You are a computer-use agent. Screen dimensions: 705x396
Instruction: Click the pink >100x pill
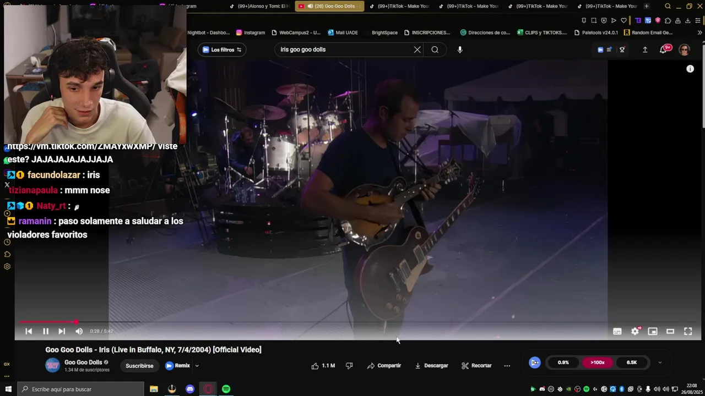598,362
